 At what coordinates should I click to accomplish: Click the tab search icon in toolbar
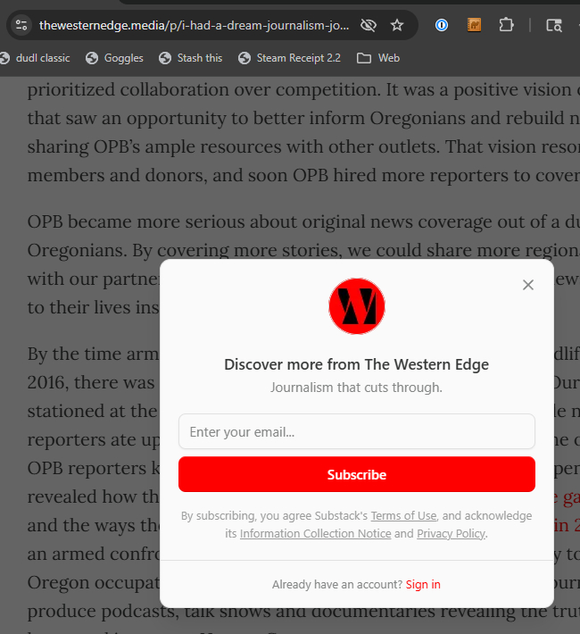pos(554,25)
